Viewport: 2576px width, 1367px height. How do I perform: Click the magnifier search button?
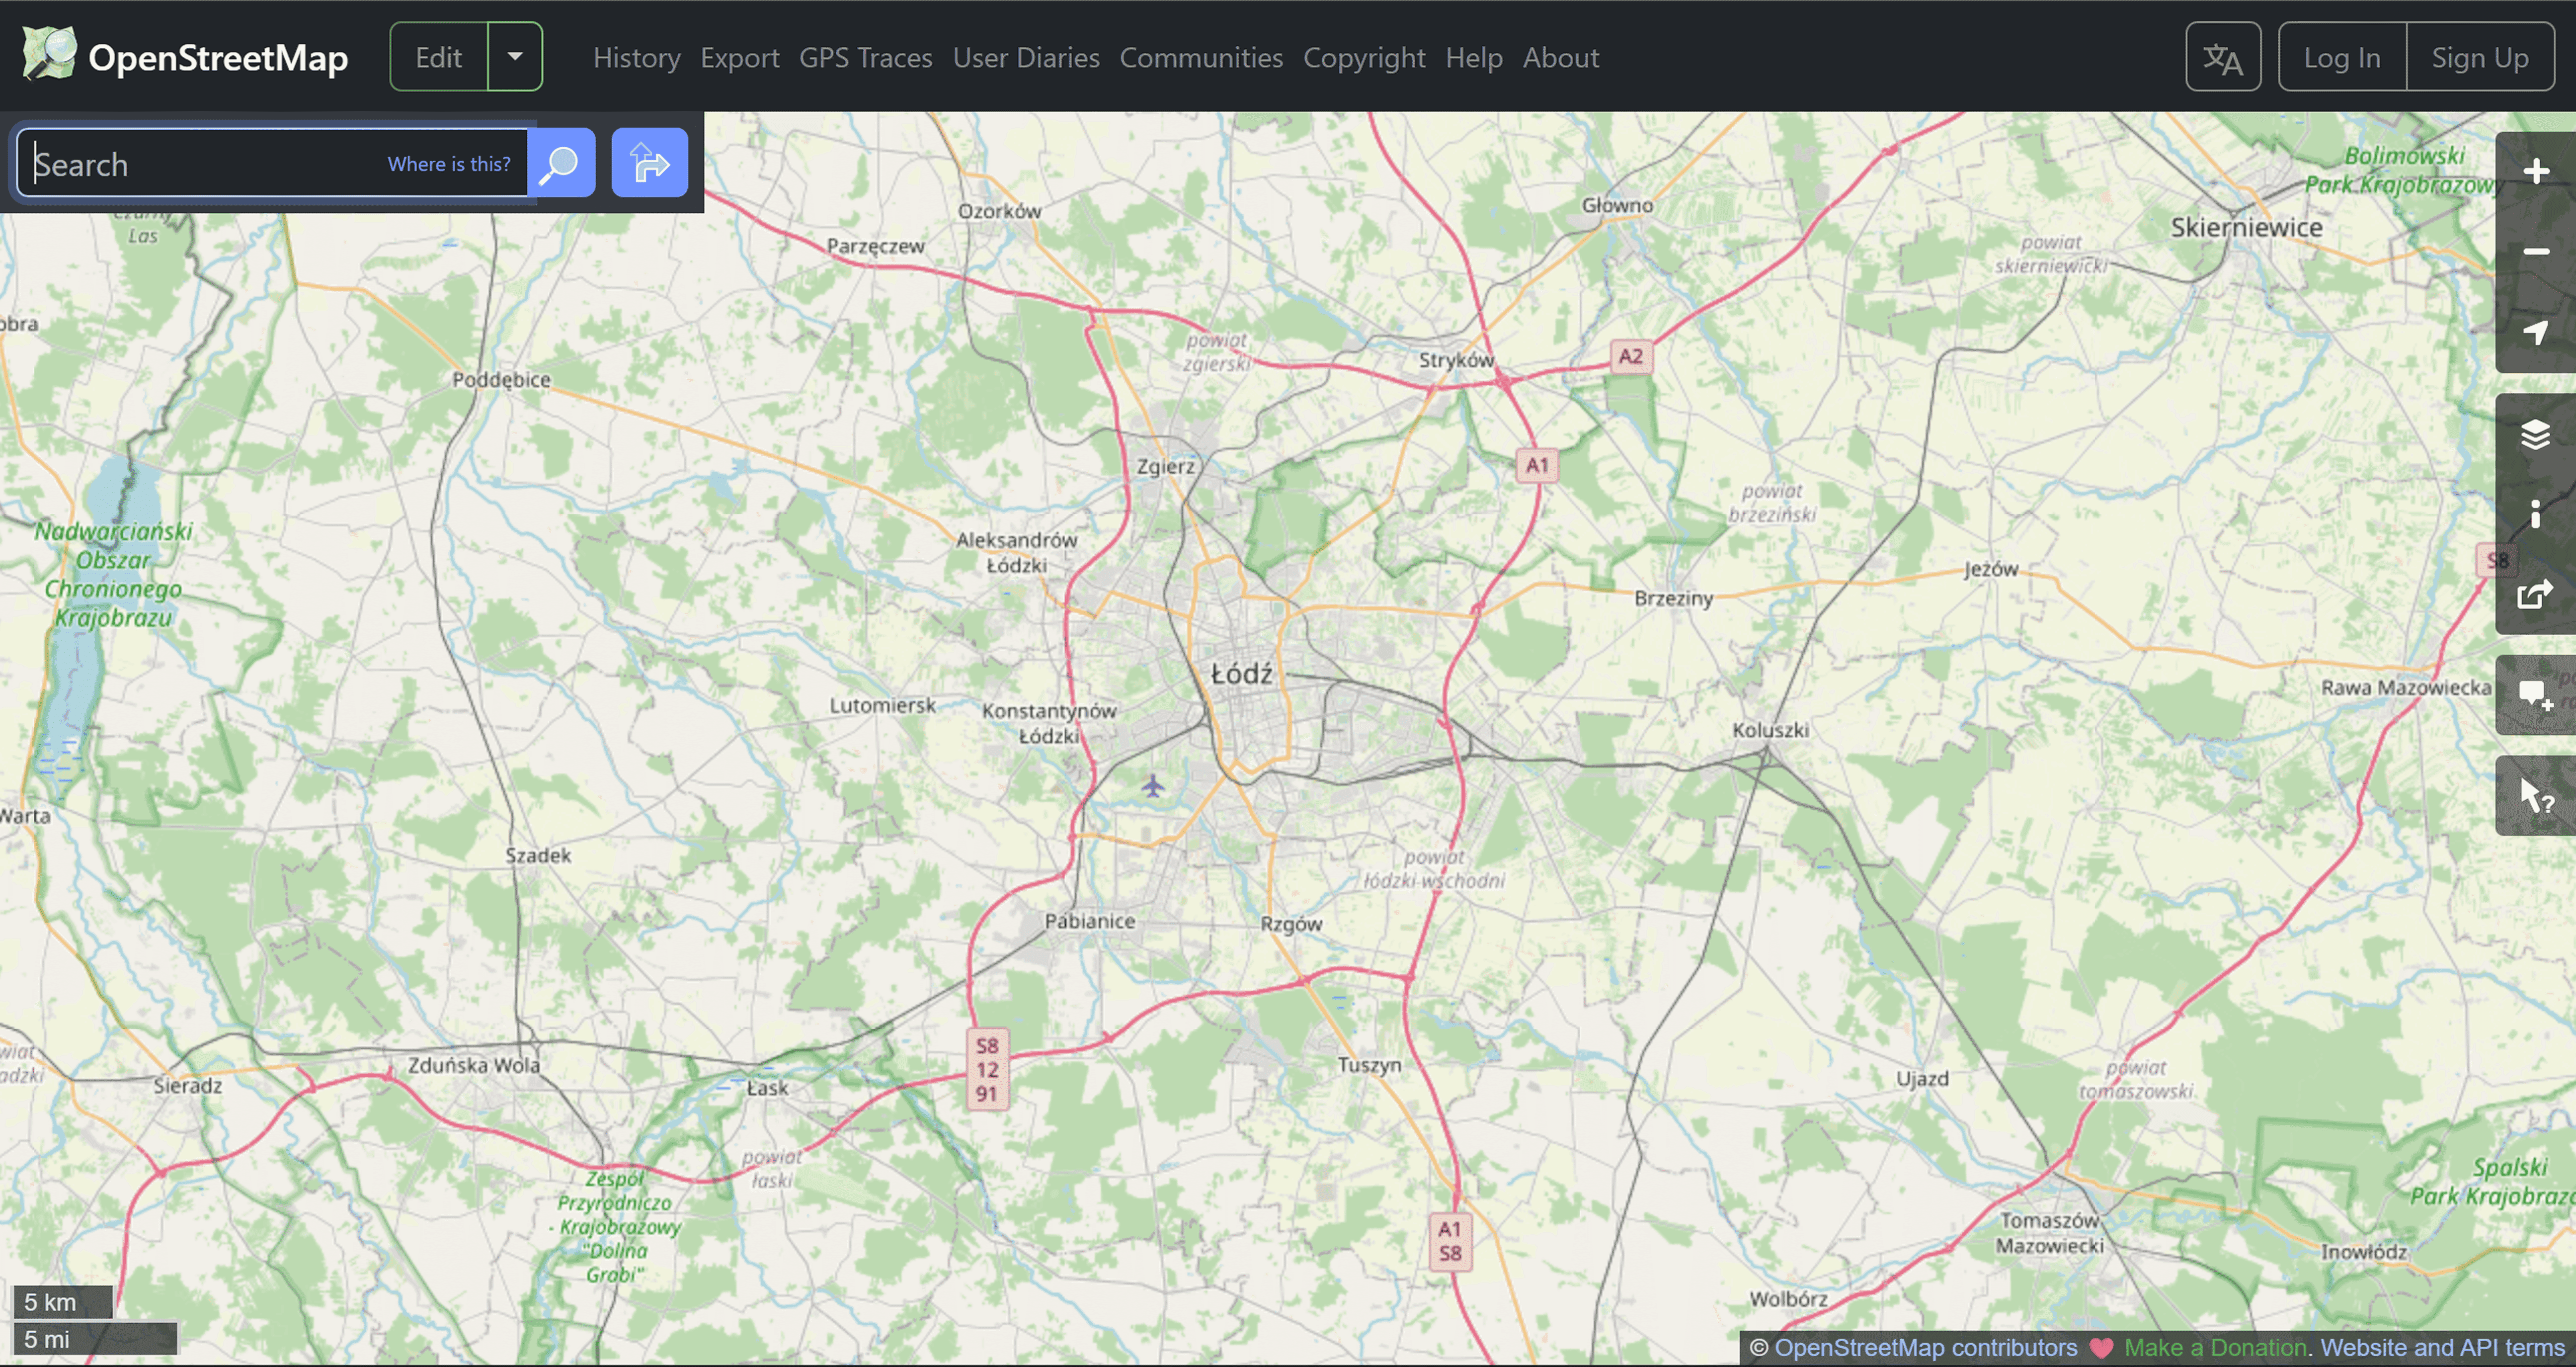(x=561, y=163)
